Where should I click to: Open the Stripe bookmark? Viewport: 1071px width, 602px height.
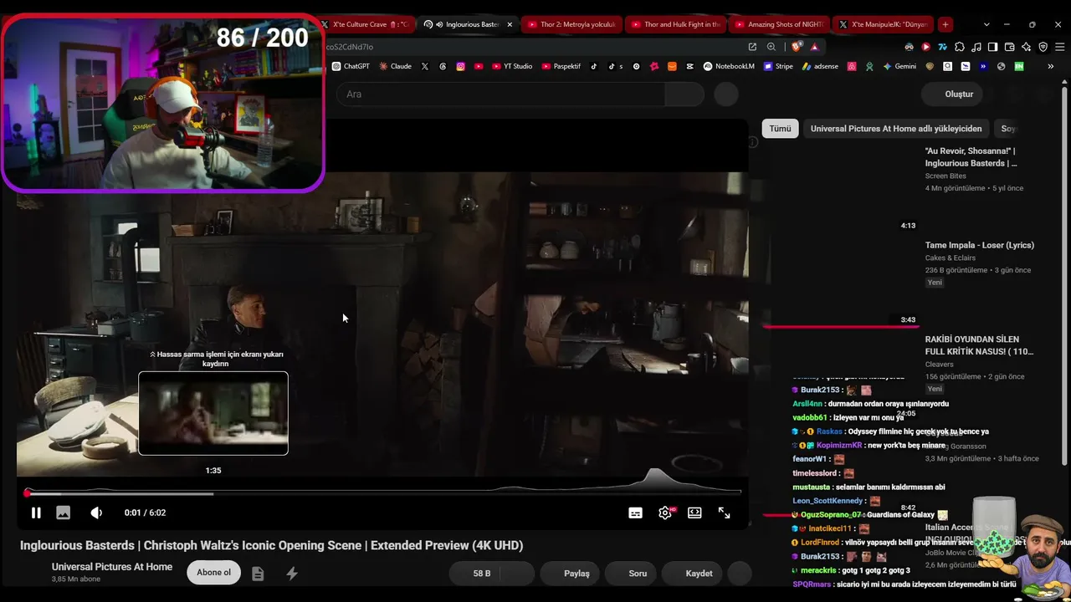778,66
